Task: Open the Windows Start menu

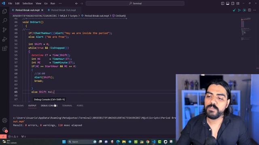Action: [64, 142]
